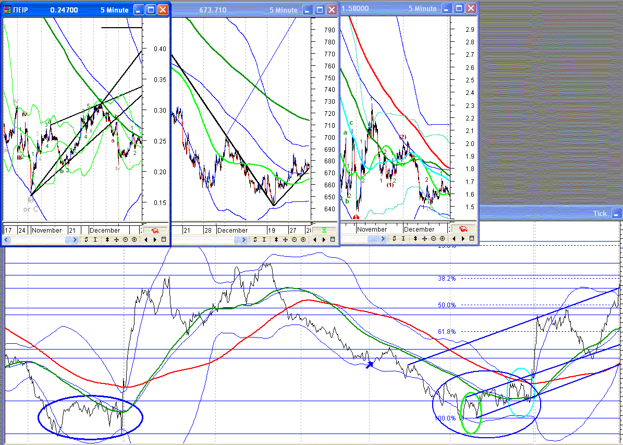The height and width of the screenshot is (445, 623).
Task: Click the 1.58000 value in the title bar
Action: [x=355, y=8]
